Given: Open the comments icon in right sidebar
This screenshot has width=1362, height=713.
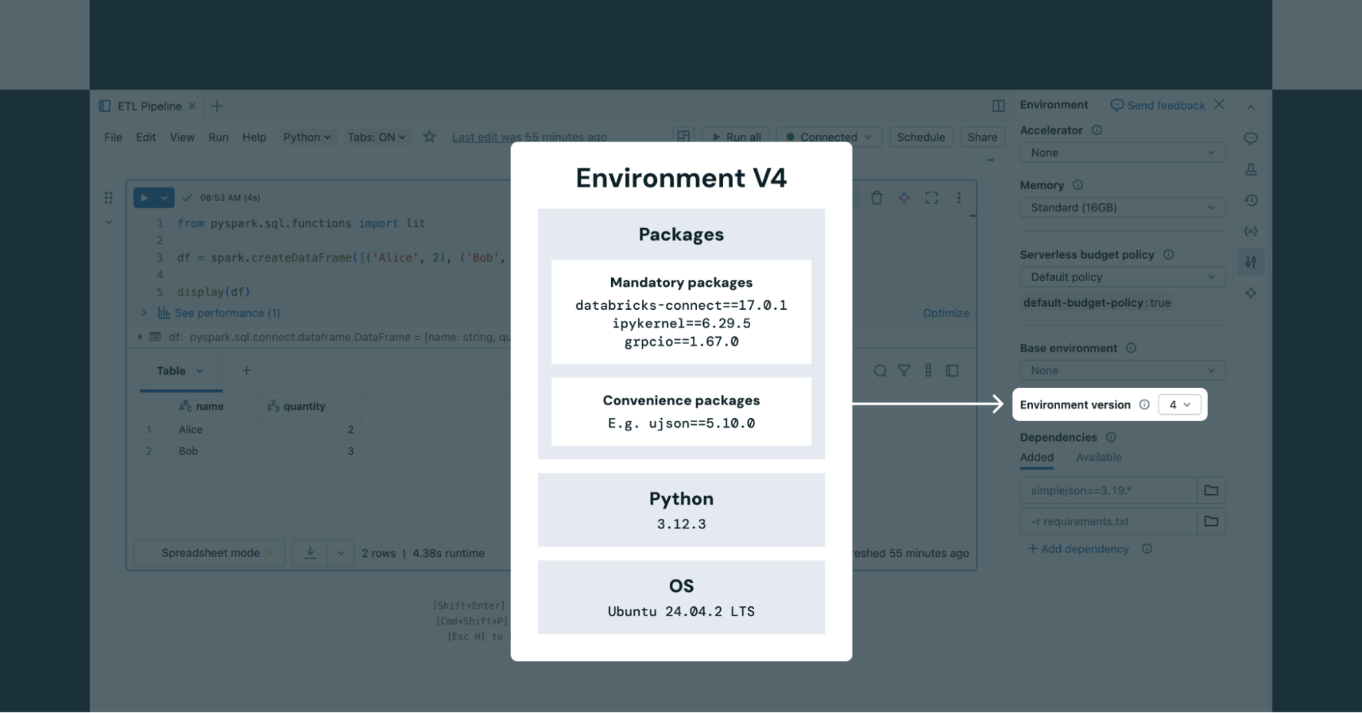Looking at the screenshot, I should [x=1250, y=139].
